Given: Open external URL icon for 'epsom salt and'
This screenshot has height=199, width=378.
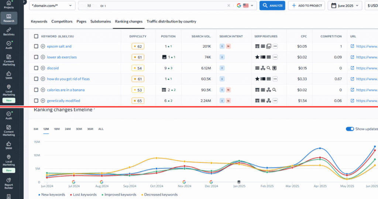Looking at the screenshot, I should [352, 46].
